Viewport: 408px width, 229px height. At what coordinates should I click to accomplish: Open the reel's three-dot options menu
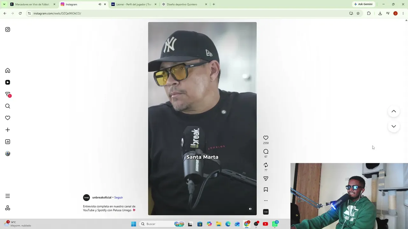coord(266,201)
